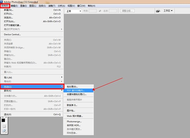Toggle Quick Mask mode icon in toolbox
The height and width of the screenshot is (138, 190).
tap(4, 126)
